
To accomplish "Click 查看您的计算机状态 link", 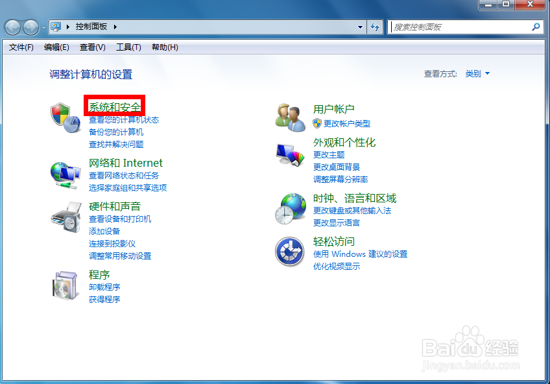I will [x=124, y=120].
